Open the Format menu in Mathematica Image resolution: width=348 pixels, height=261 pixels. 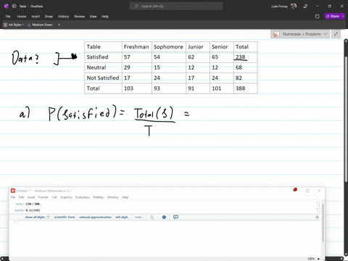point(43,197)
